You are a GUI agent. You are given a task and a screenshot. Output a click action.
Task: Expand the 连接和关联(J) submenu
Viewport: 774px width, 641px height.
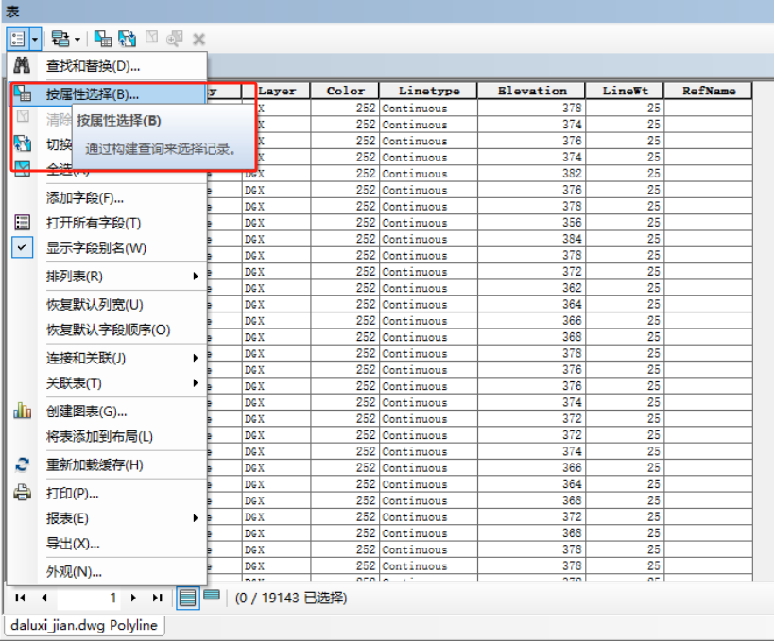coord(108,358)
